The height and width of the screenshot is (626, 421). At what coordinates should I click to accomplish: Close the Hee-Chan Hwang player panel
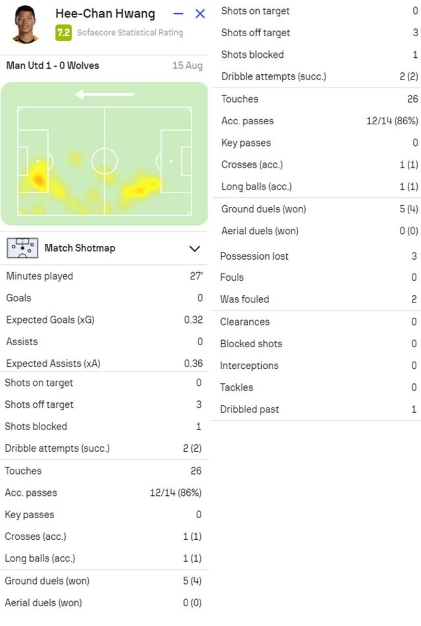(200, 14)
